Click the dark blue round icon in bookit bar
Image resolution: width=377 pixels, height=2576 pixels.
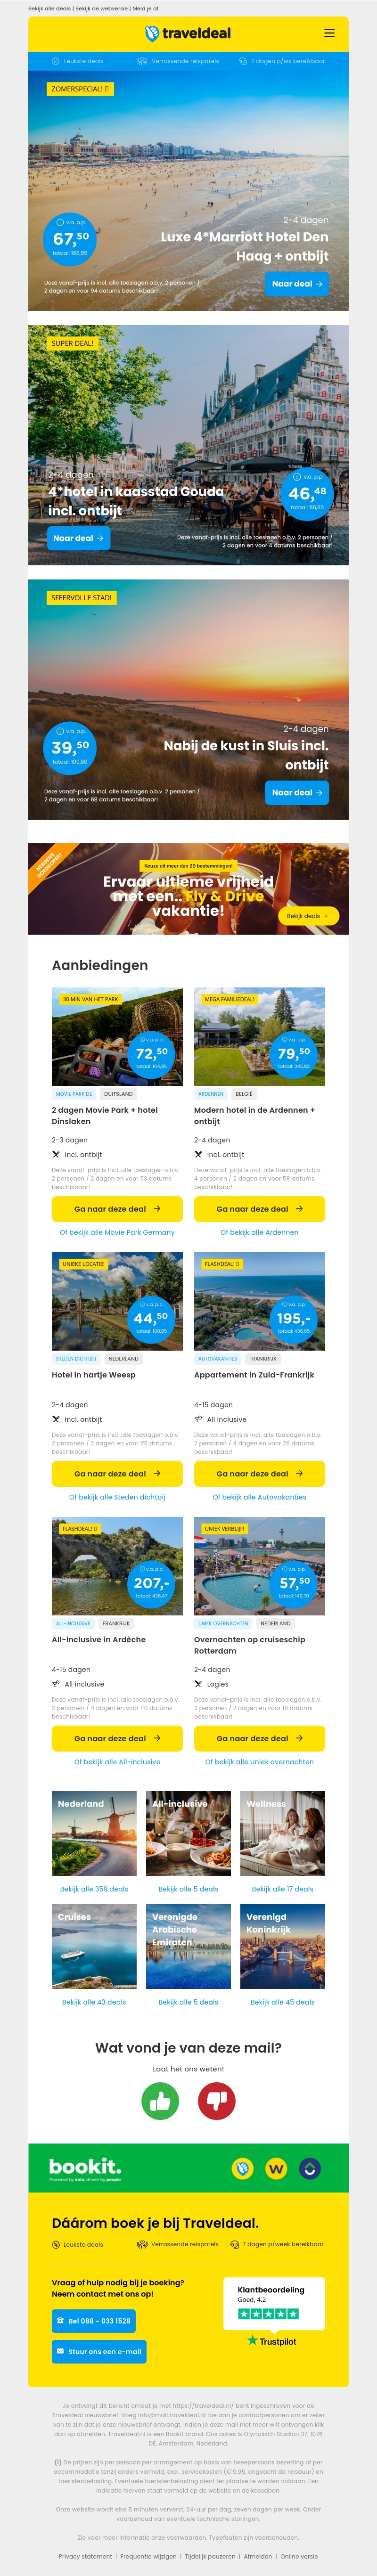point(310,2168)
